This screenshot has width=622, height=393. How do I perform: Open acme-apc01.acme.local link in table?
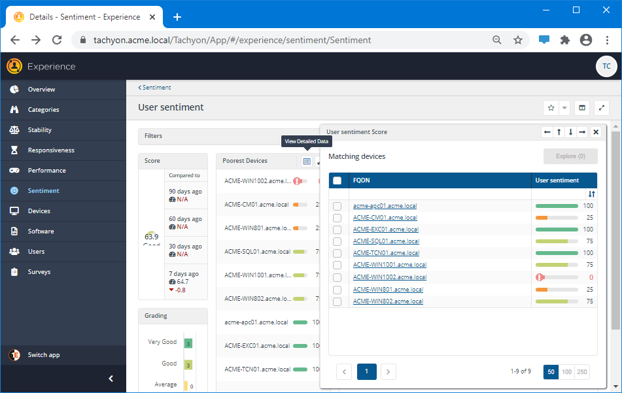[385, 206]
